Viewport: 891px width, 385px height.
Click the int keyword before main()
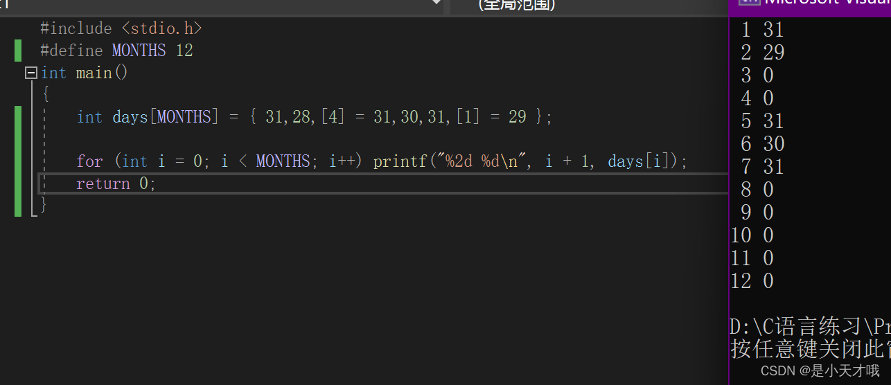pyautogui.click(x=53, y=73)
